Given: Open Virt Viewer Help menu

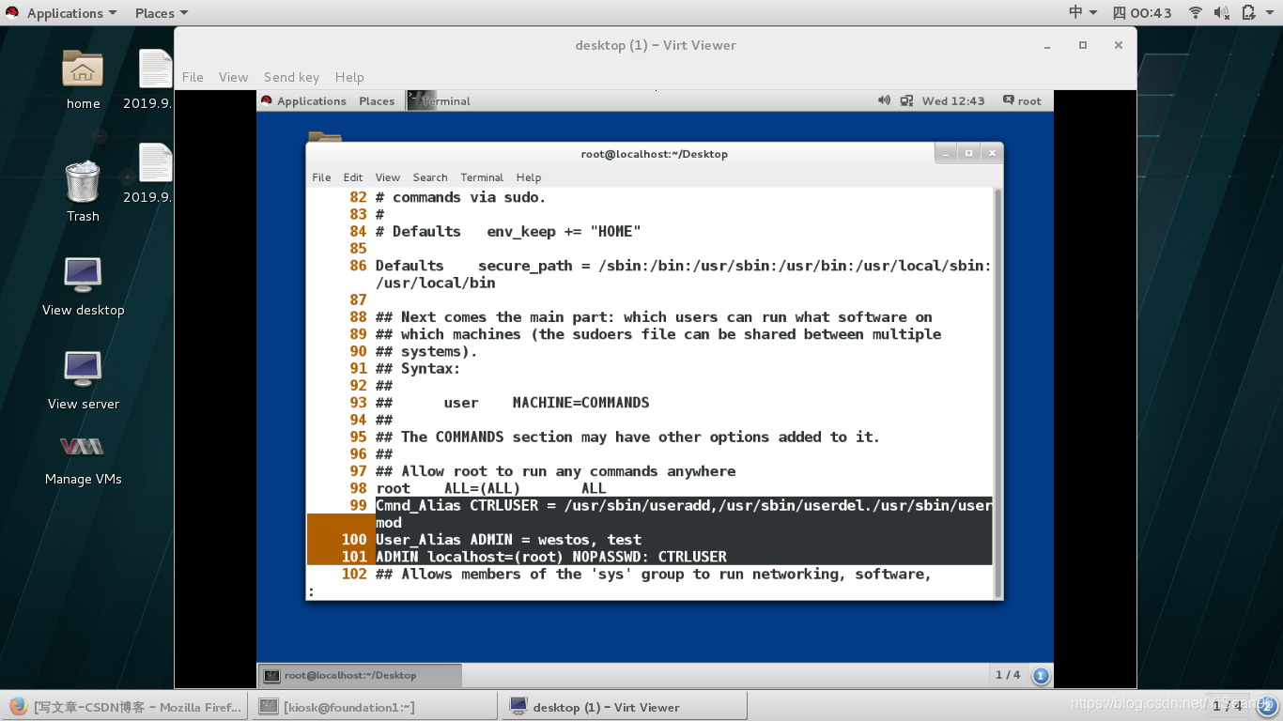Looking at the screenshot, I should pos(349,77).
